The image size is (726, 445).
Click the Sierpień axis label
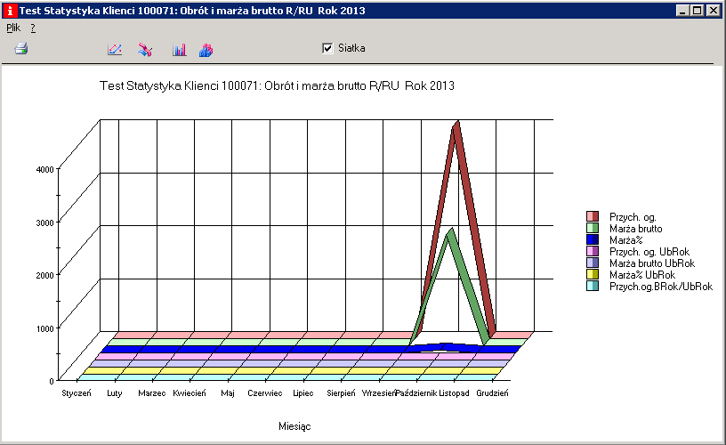tap(341, 393)
